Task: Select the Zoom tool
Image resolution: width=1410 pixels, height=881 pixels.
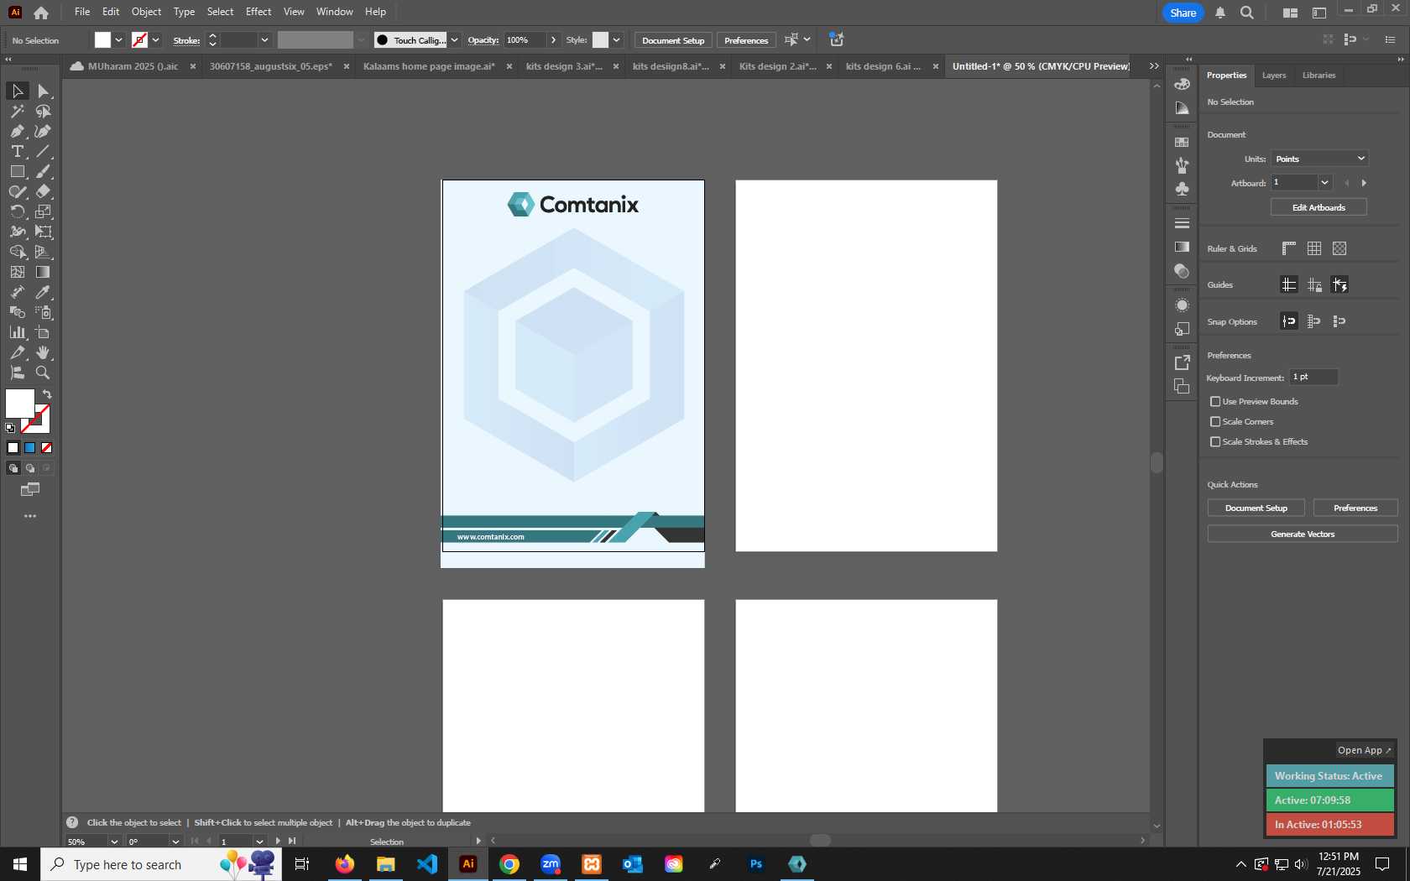Action: (44, 373)
